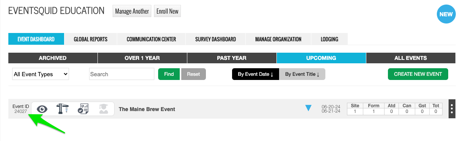The image size is (463, 141).
Task: Open the crane event builder icon
Action: [x=62, y=109]
